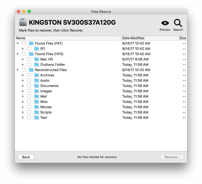Sort by the Size column header
Viewport: 202px width, 184px height.
click(x=174, y=38)
